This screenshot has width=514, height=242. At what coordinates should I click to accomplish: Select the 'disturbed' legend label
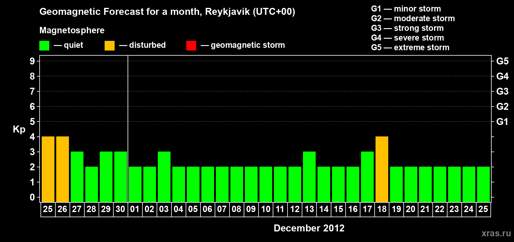click(148, 45)
